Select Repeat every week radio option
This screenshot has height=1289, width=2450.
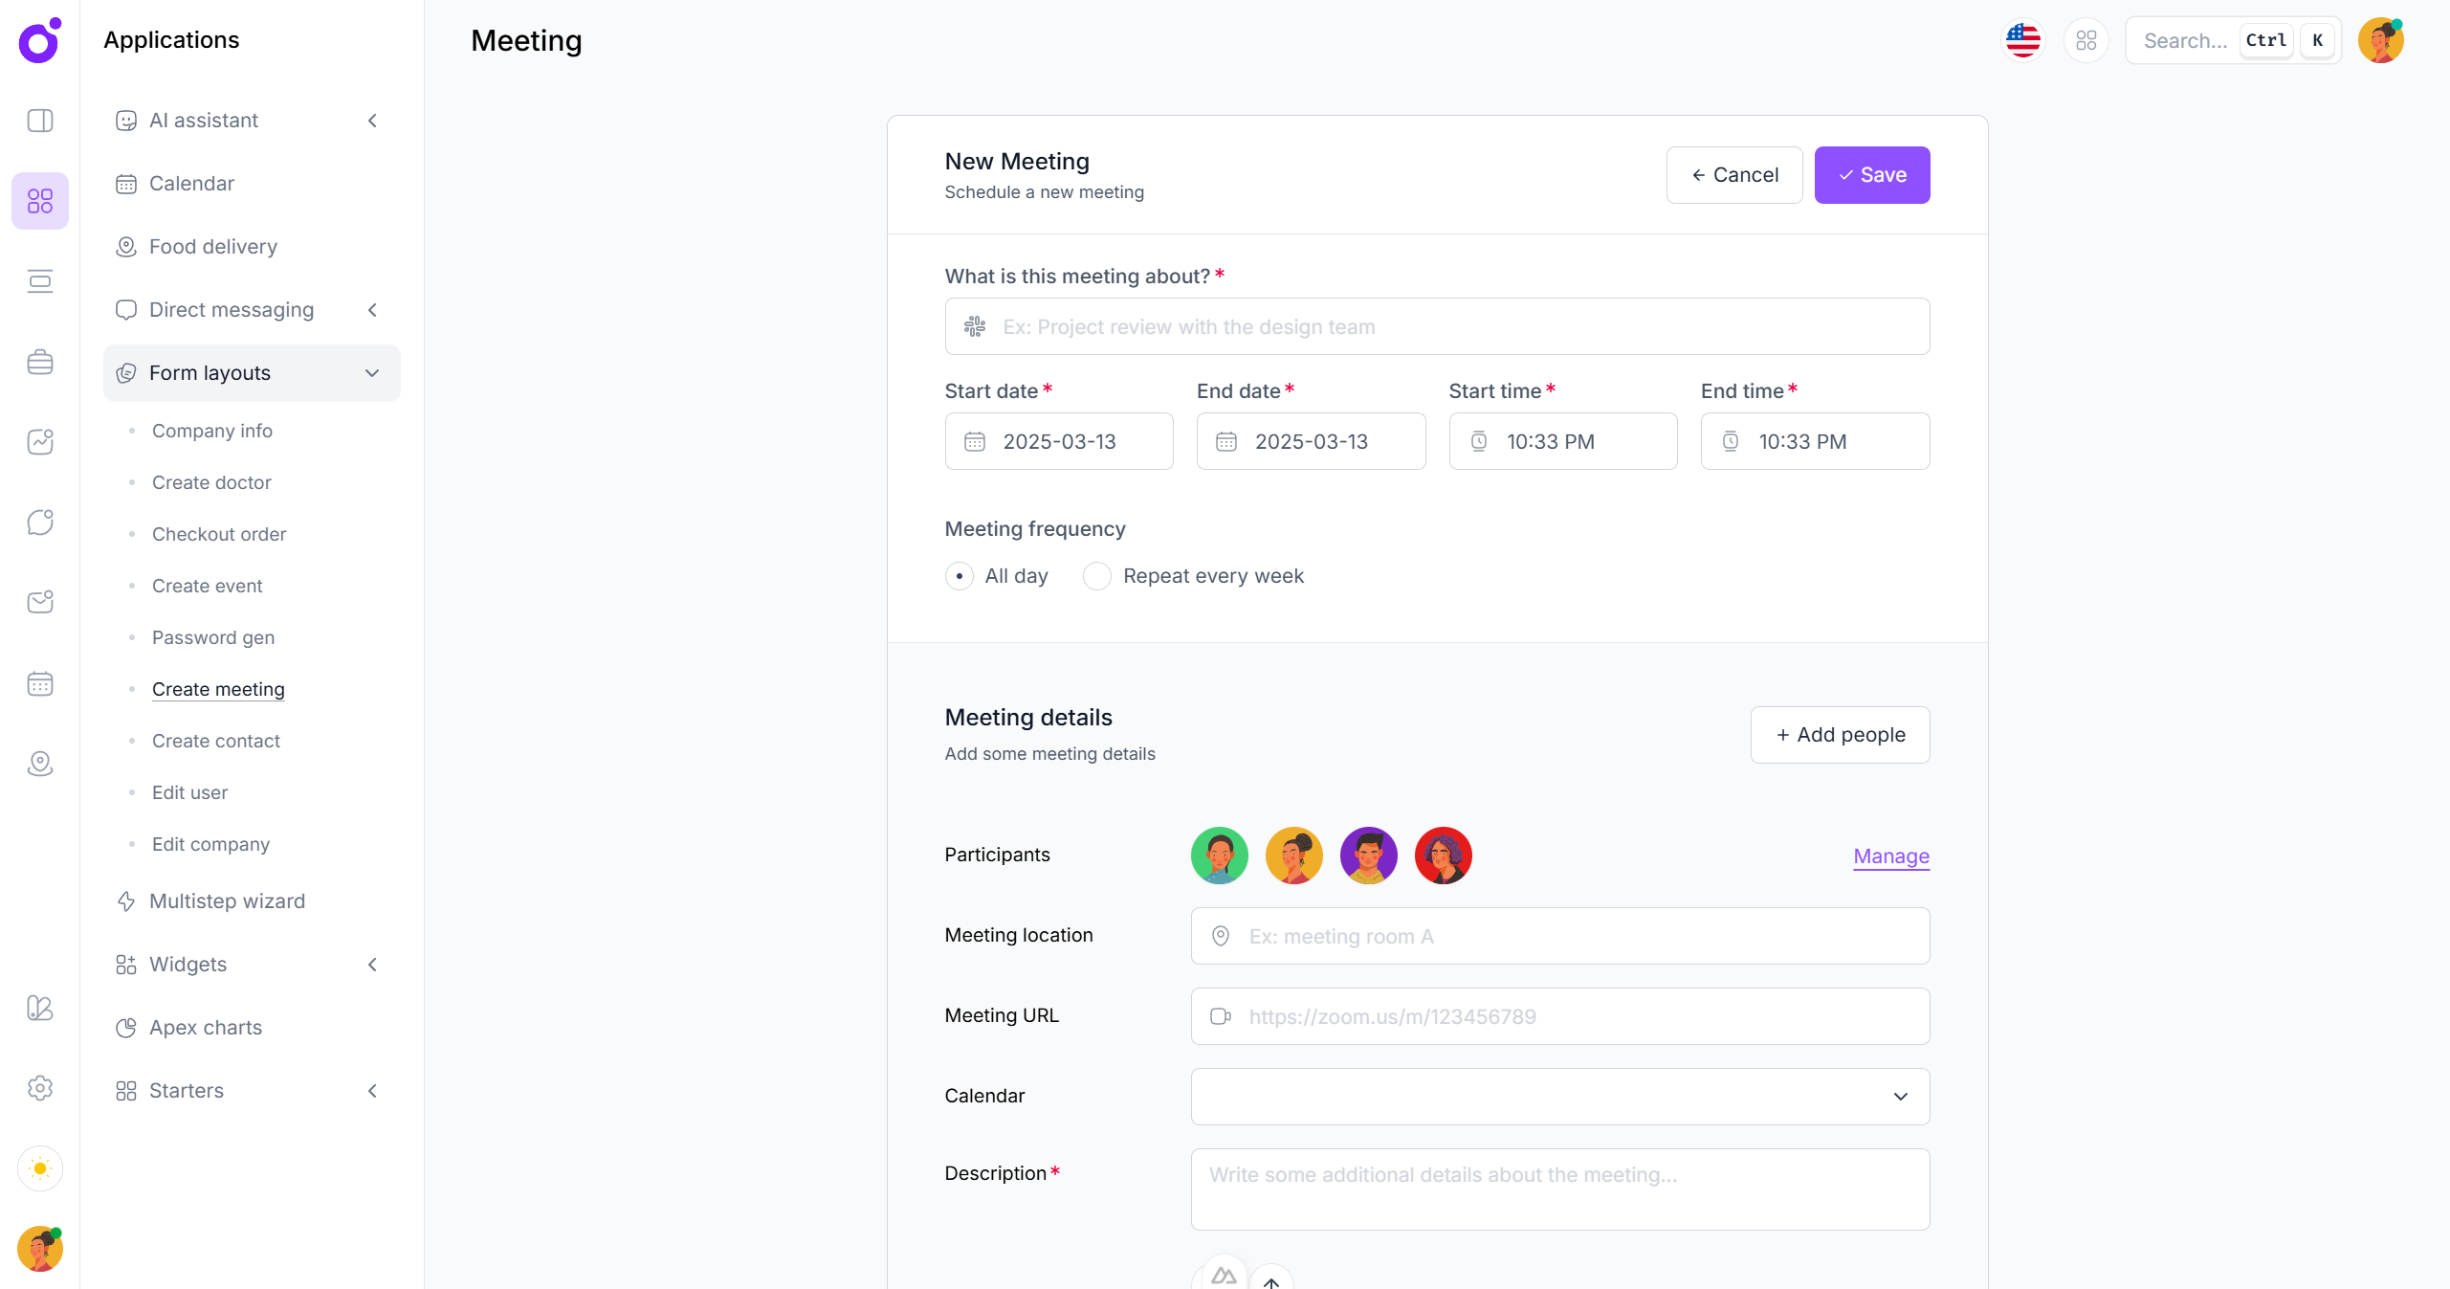(x=1096, y=576)
